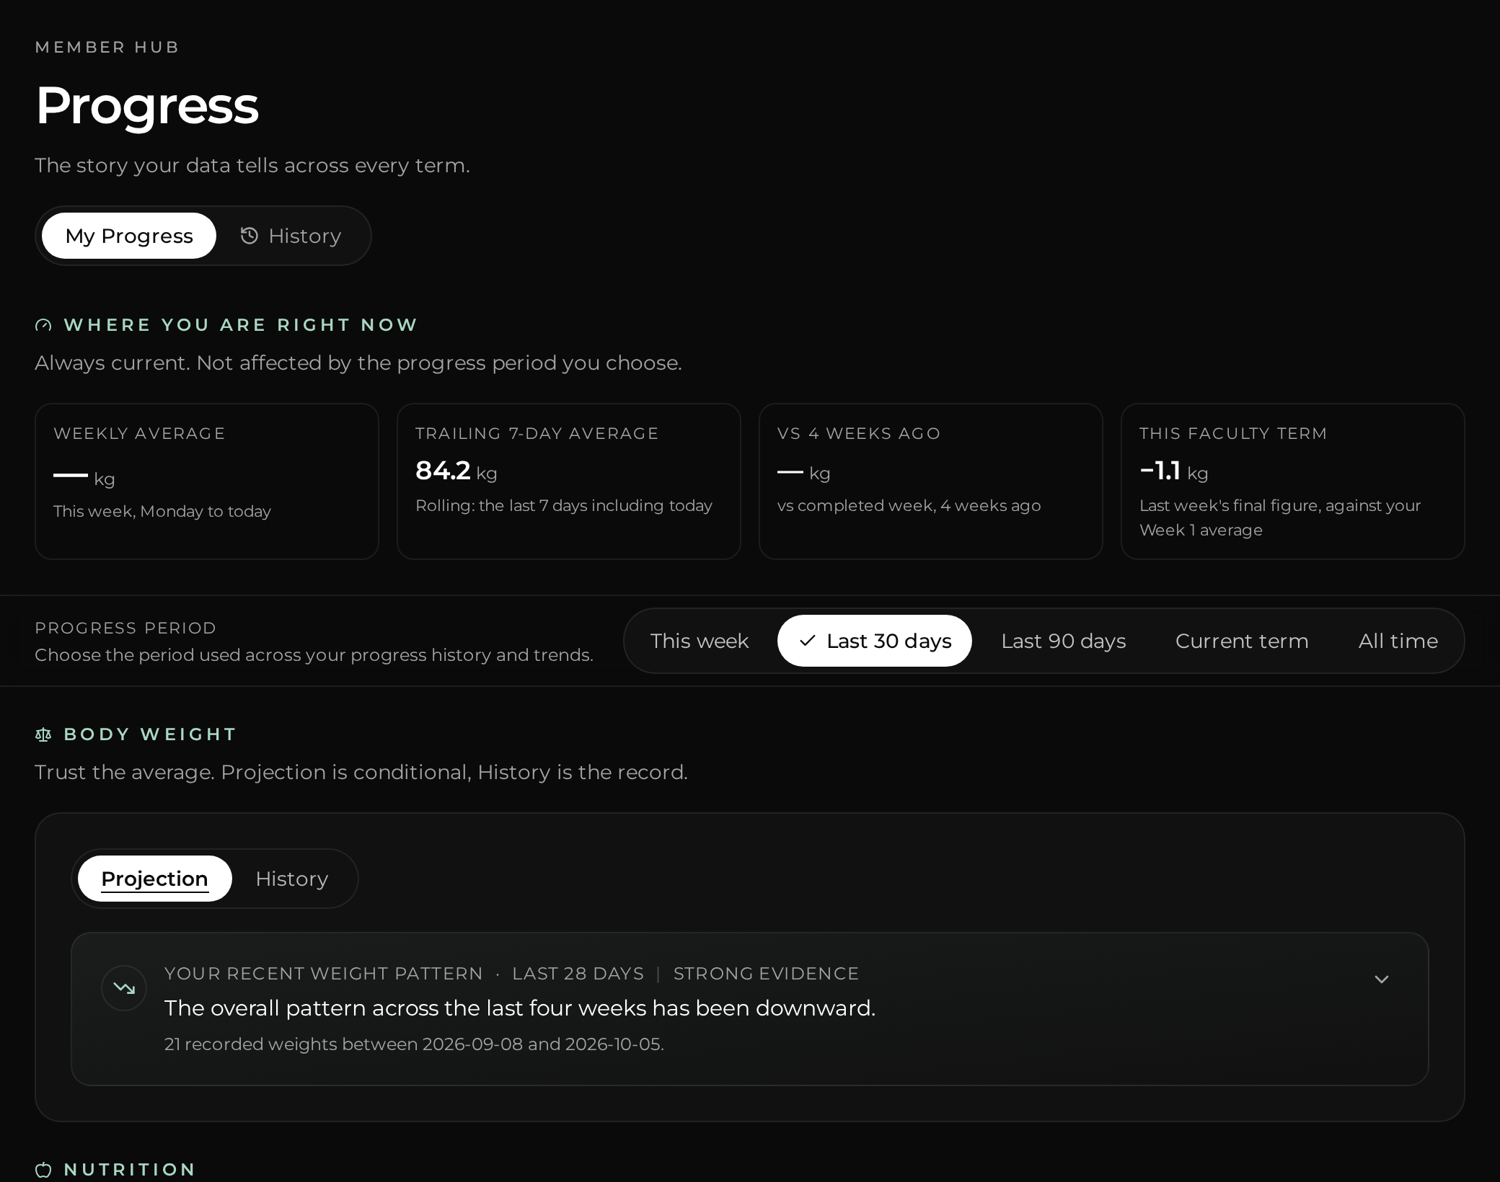Click the Body Weight section heading
Viewport: 1500px width, 1182px height.
(x=150, y=734)
